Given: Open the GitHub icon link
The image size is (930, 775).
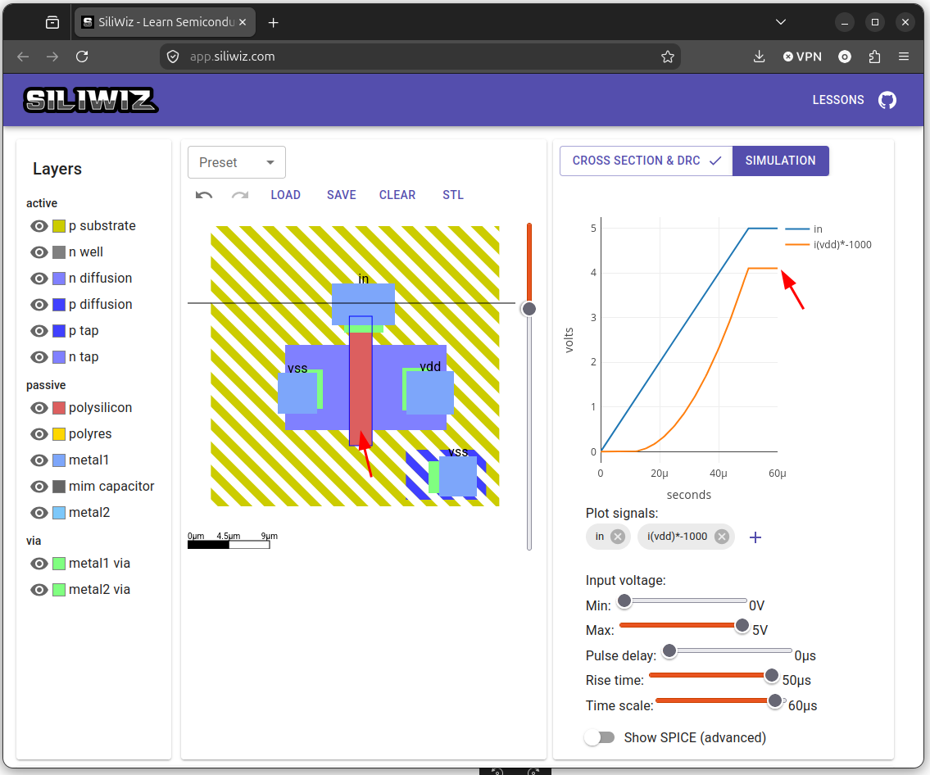Looking at the screenshot, I should pos(887,100).
